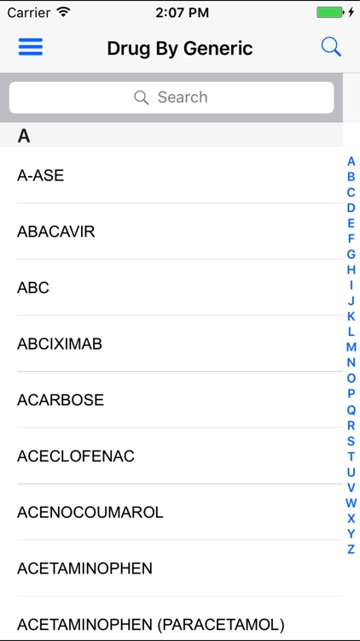Tap ACENOCOUMAROL list row
Image resolution: width=360 pixels, height=641 pixels.
pyautogui.click(x=171, y=512)
